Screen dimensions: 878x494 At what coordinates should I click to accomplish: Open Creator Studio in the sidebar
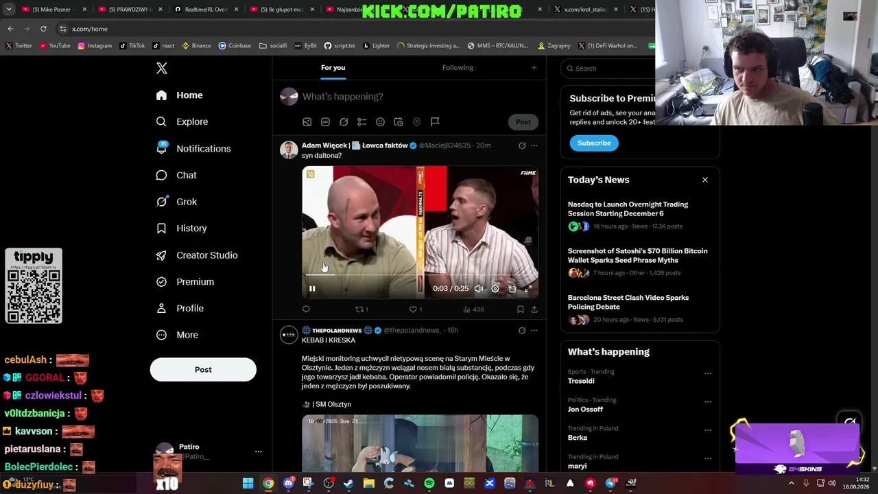click(x=196, y=255)
